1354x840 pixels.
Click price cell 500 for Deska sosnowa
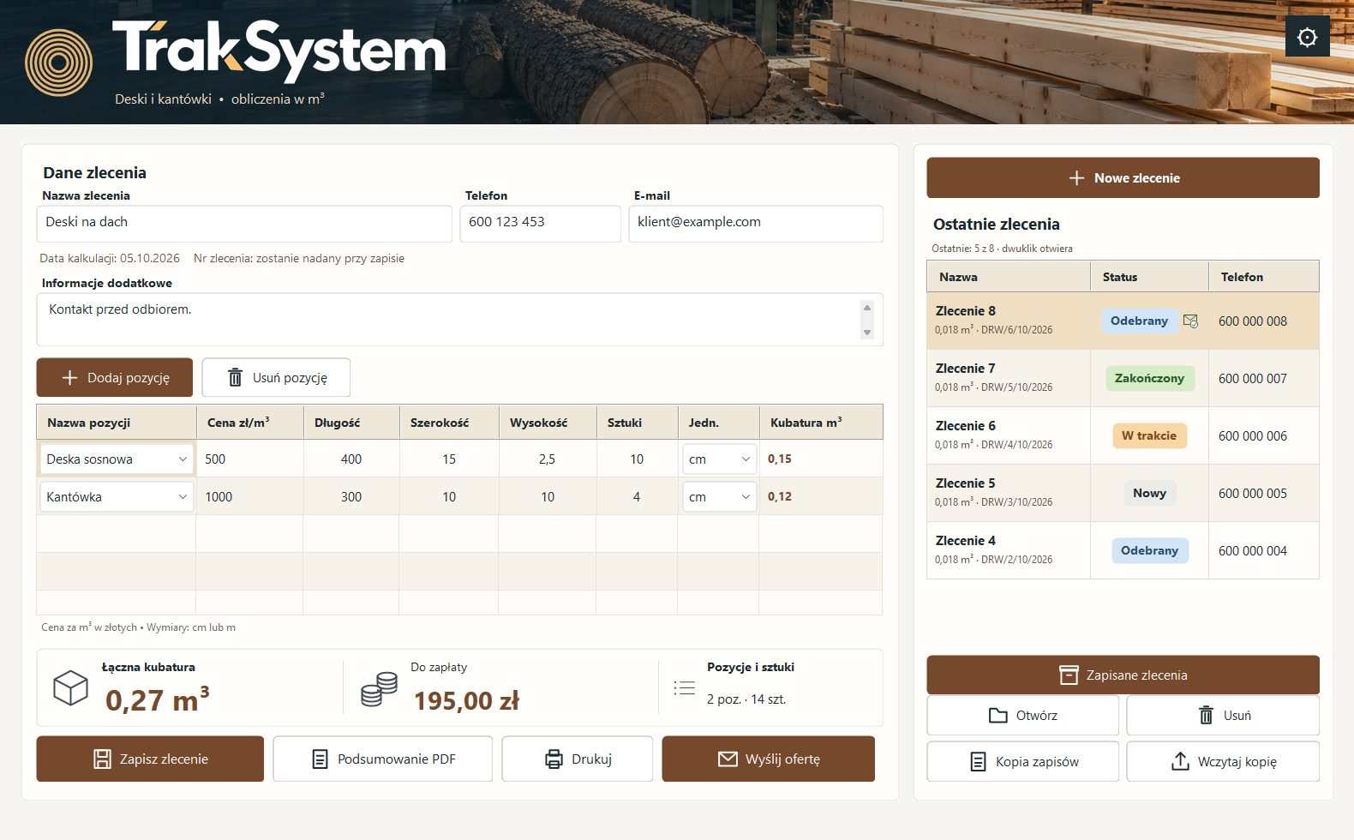[x=249, y=459]
